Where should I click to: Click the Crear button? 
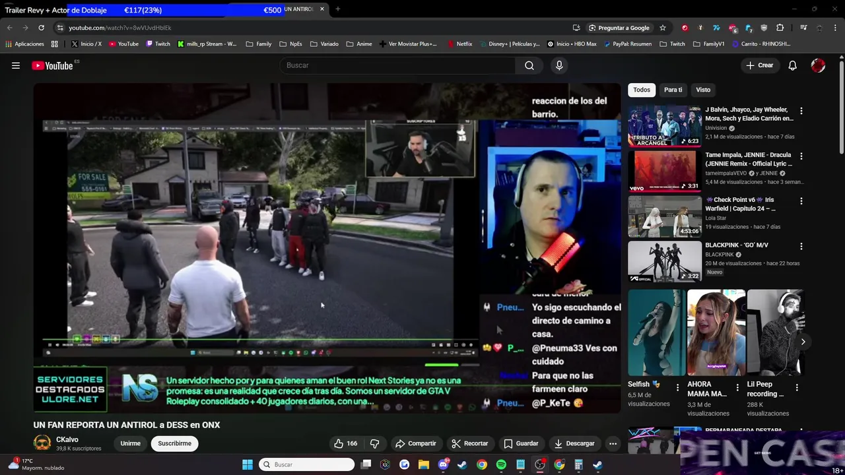(x=759, y=65)
